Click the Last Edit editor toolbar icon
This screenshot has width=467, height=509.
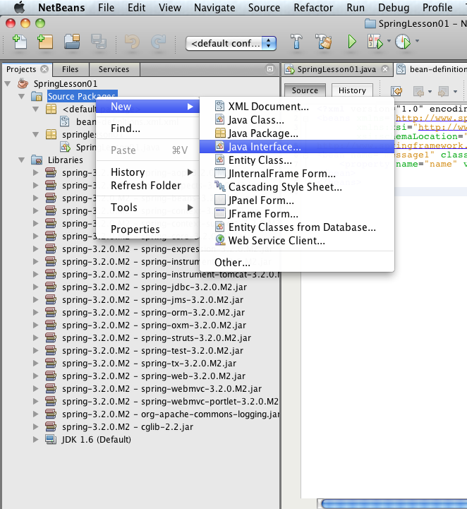point(396,91)
